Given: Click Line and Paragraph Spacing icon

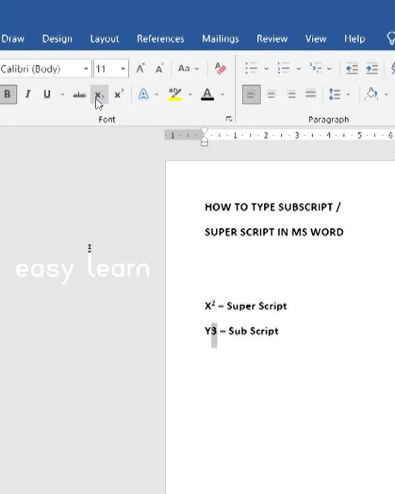Looking at the screenshot, I should (335, 94).
